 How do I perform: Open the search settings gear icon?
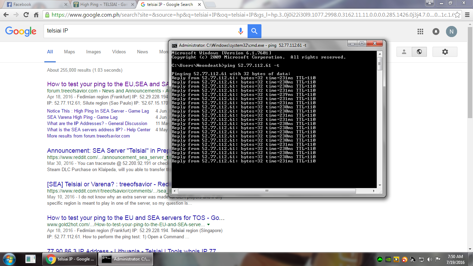445,52
